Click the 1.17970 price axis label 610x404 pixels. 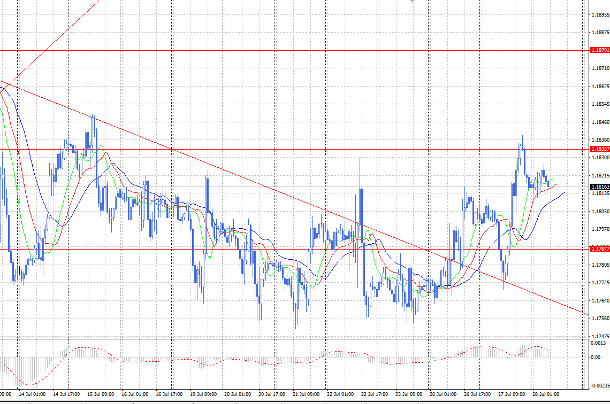pyautogui.click(x=600, y=229)
